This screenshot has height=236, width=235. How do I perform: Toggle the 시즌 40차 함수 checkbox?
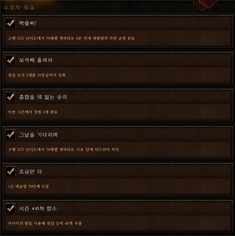(11, 208)
